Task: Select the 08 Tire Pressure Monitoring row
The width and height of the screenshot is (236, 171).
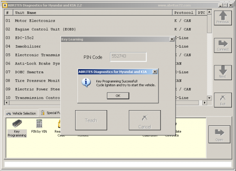Action: click(x=33, y=81)
